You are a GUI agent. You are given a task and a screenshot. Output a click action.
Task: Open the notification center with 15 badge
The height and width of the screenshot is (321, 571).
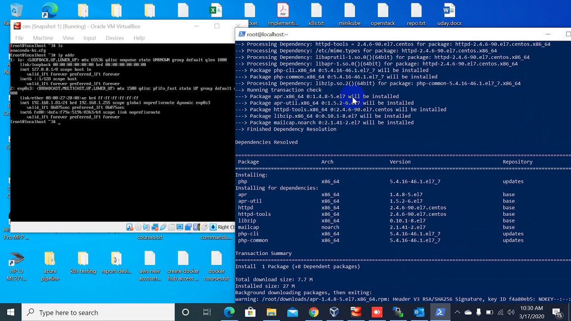[x=558, y=312]
